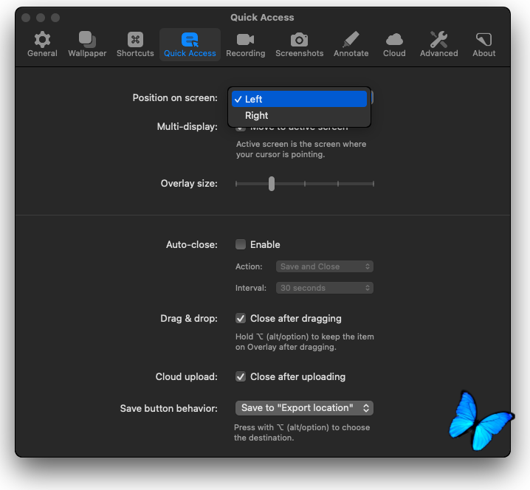Viewport: 530px width, 490px height.
Task: Click the Overlay size slider handle
Action: click(x=272, y=184)
